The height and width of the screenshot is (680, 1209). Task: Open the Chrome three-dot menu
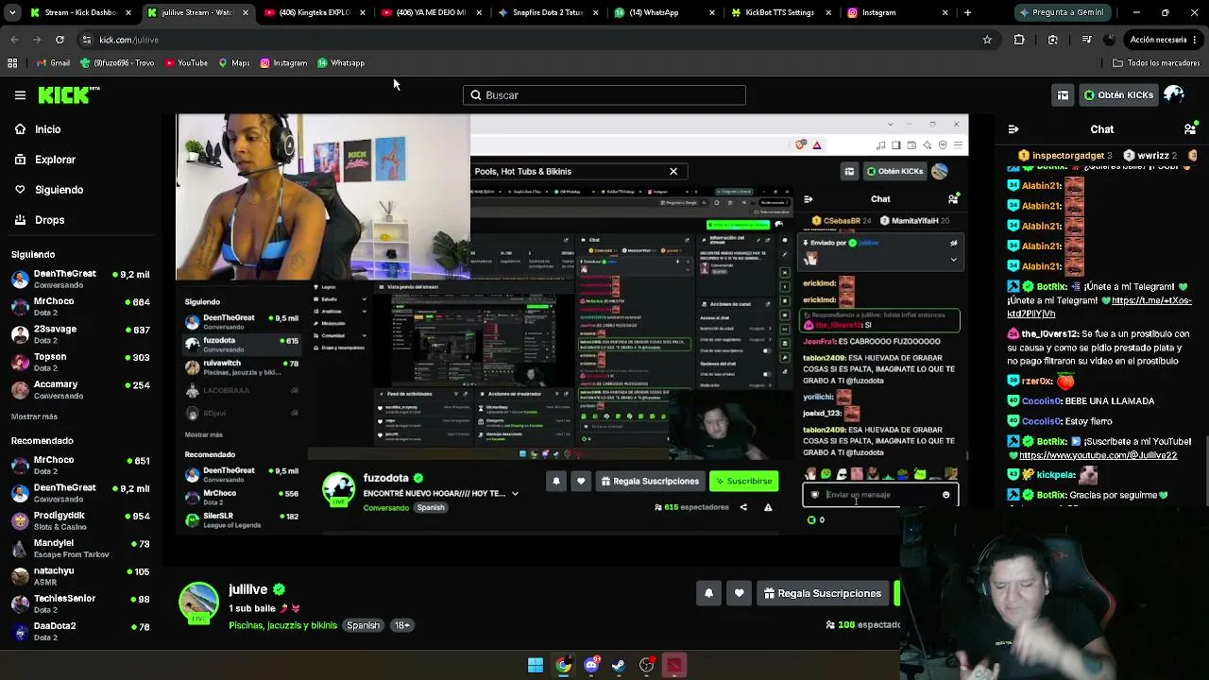(1196, 40)
